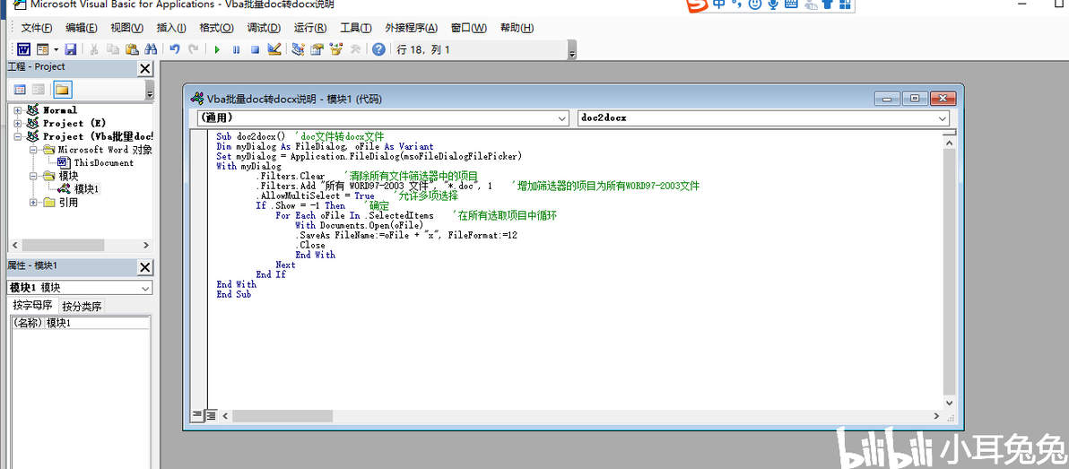Open the 窗口(W) menu
Screen dimensions: 1069x469
[x=469, y=28]
